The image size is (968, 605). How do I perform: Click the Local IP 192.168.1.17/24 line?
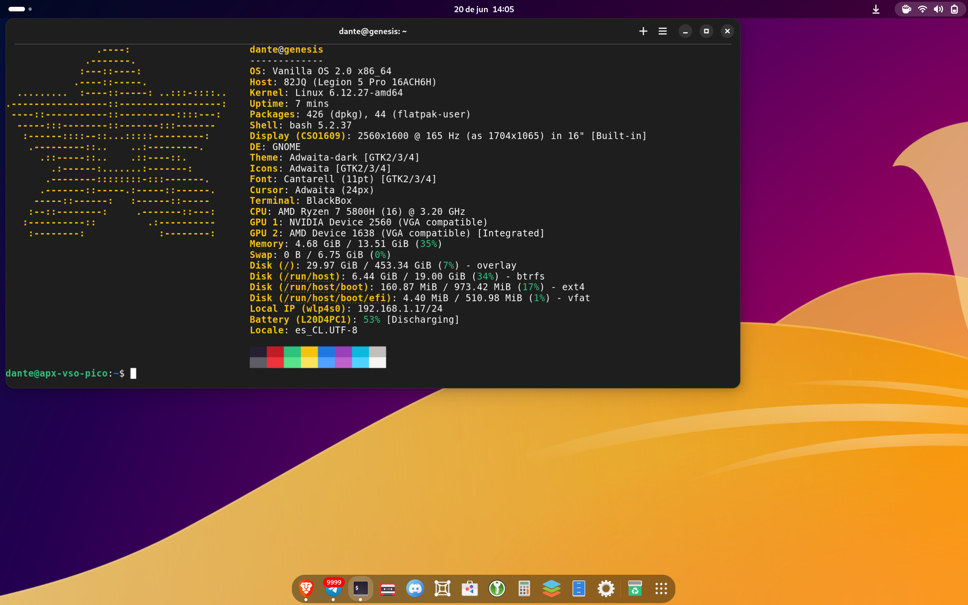tap(346, 309)
